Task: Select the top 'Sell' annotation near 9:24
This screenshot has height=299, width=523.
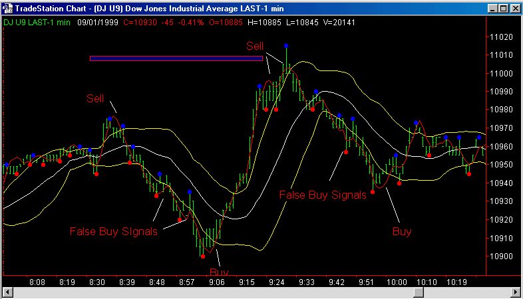Action: [255, 45]
